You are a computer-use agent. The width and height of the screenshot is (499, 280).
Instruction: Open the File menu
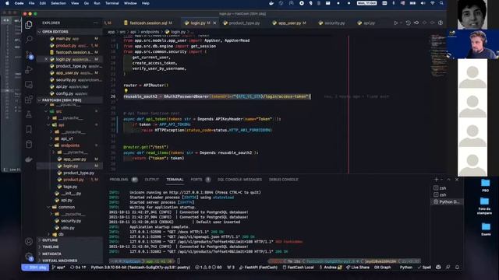point(31,3)
